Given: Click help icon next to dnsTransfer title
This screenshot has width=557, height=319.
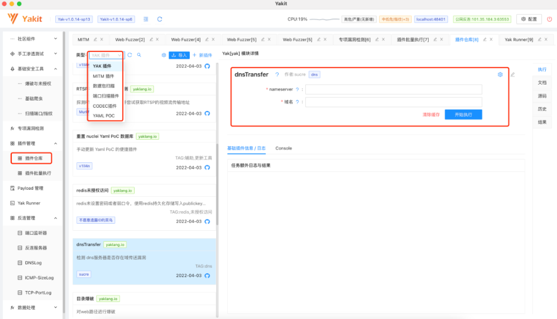Looking at the screenshot, I should [x=277, y=75].
